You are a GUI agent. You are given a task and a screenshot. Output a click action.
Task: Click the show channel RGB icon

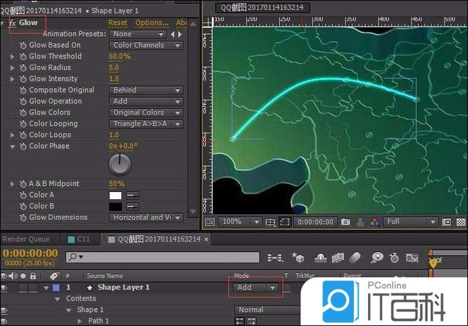click(x=375, y=222)
